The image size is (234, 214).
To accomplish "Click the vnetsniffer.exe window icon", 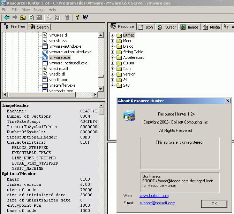I will coord(45,85).
